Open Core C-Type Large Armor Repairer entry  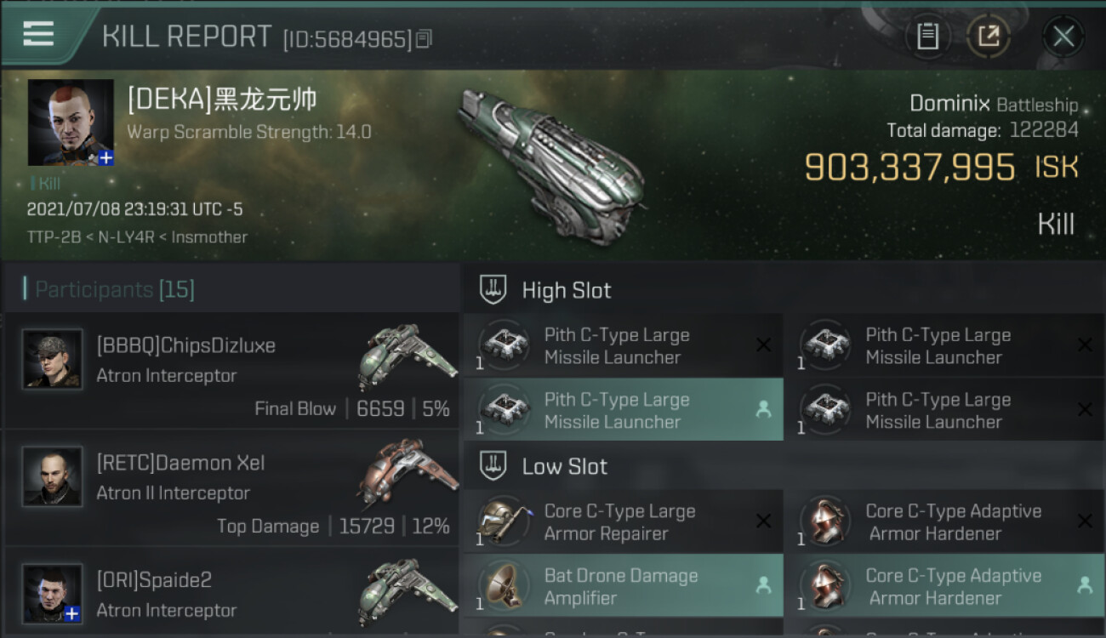coord(623,521)
